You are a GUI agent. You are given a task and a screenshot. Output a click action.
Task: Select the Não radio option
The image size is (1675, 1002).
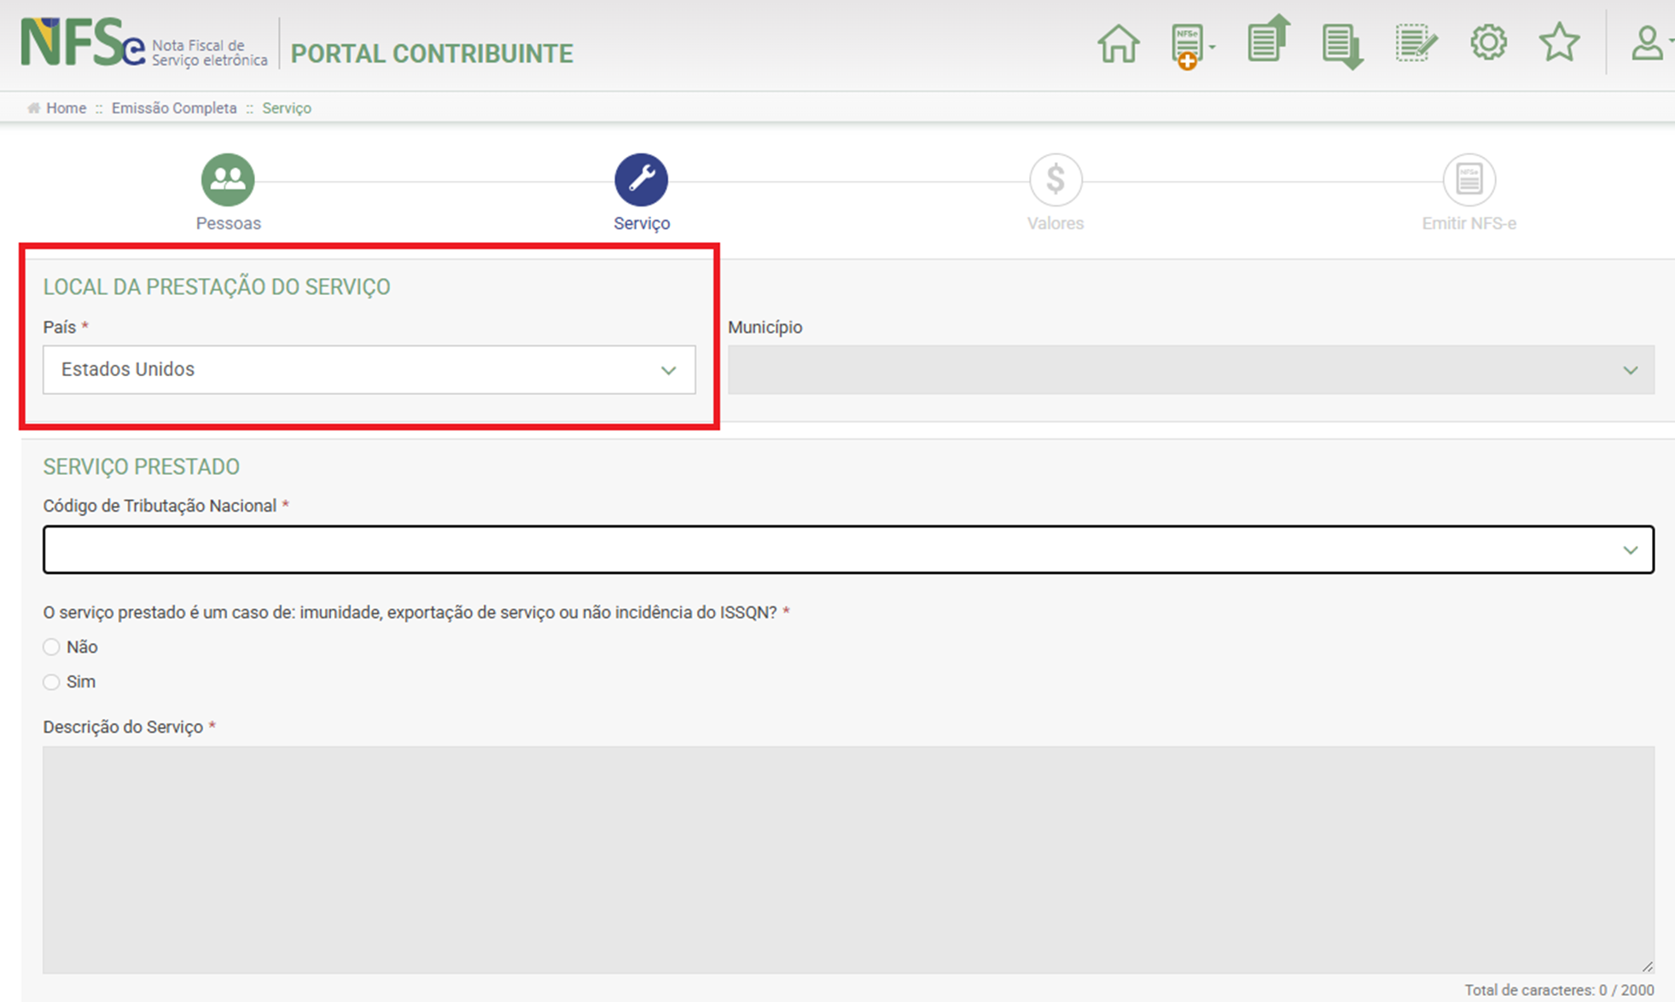pyautogui.click(x=52, y=647)
